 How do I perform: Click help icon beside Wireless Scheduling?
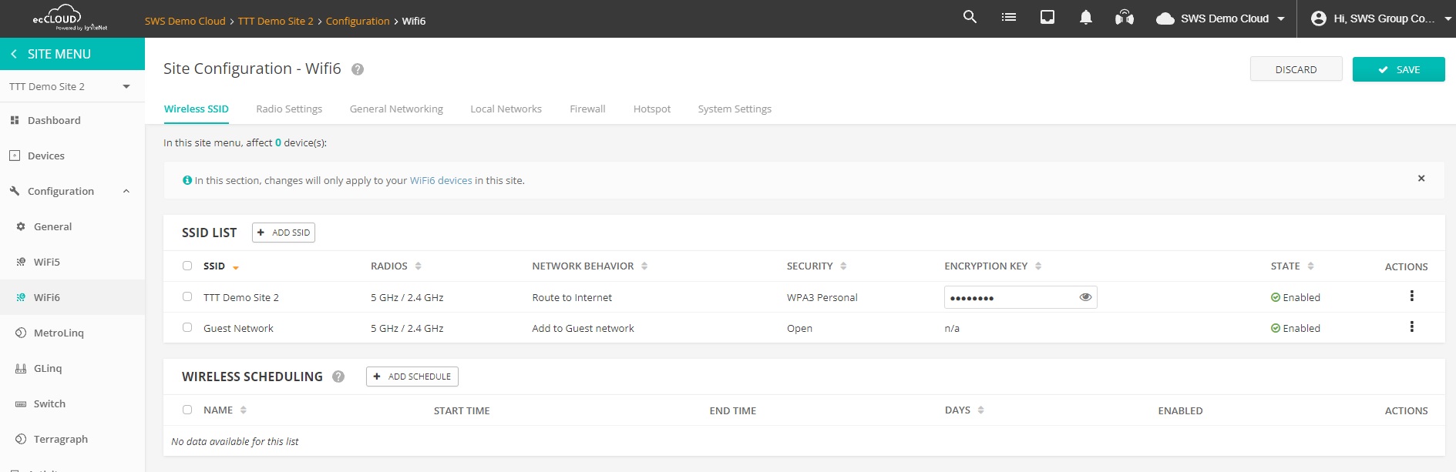click(338, 377)
